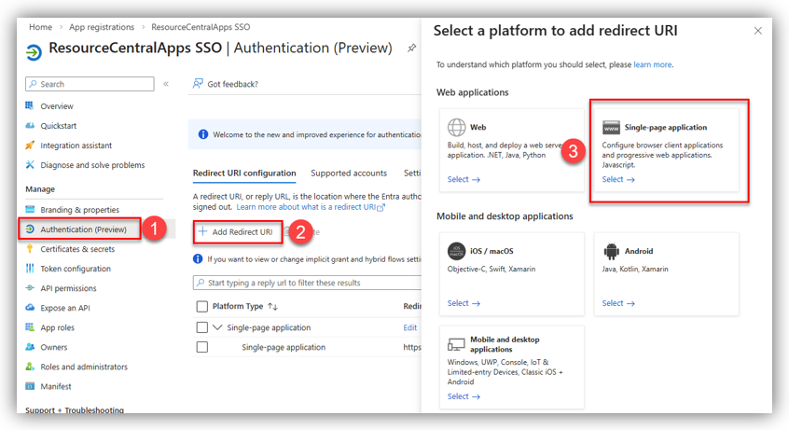The image size is (789, 430).
Task: Switch to the Supported accounts tab
Action: click(x=349, y=173)
